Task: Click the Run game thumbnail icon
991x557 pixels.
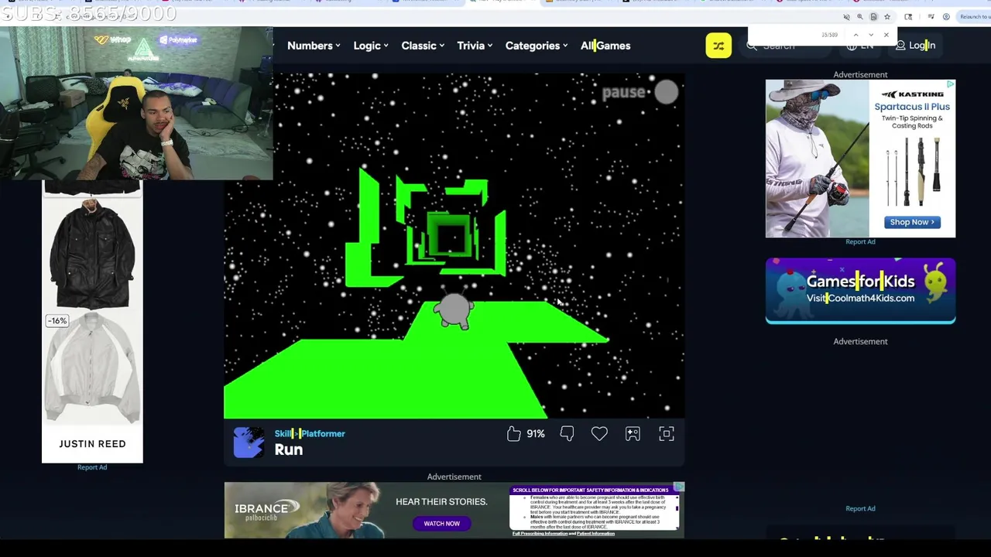Action: point(249,443)
